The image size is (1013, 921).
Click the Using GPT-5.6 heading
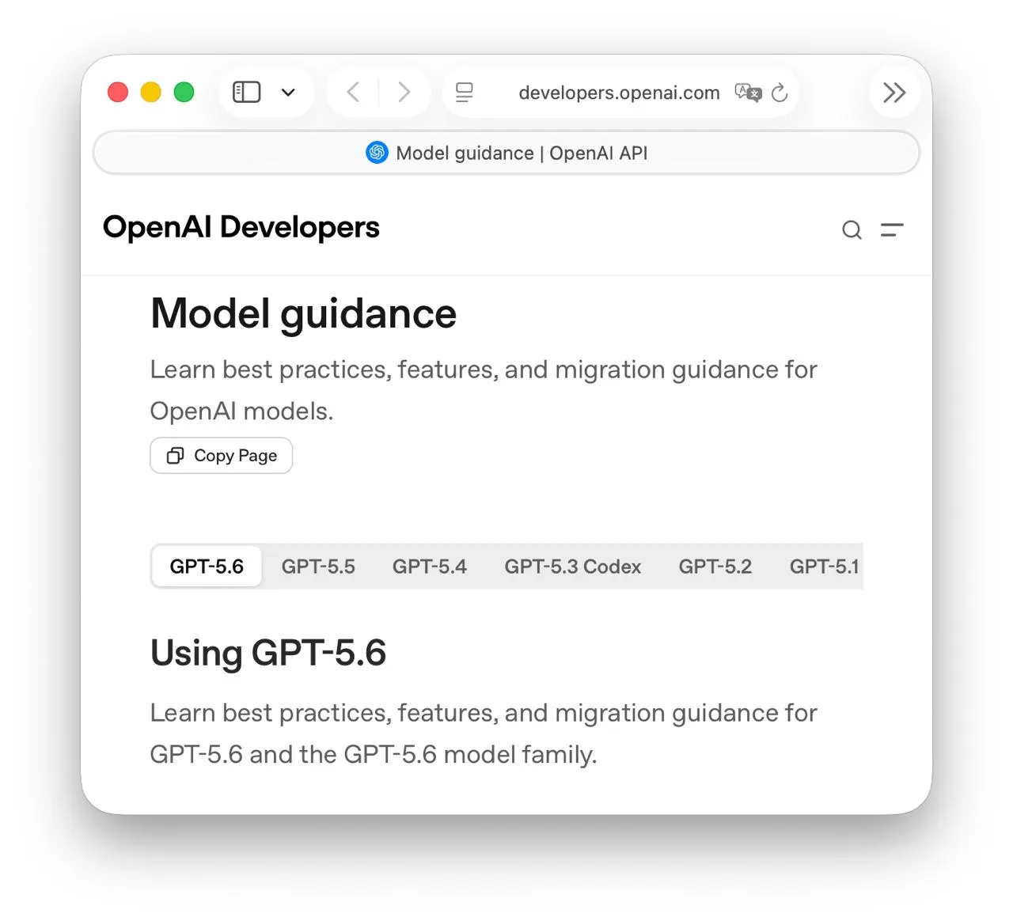pyautogui.click(x=268, y=653)
